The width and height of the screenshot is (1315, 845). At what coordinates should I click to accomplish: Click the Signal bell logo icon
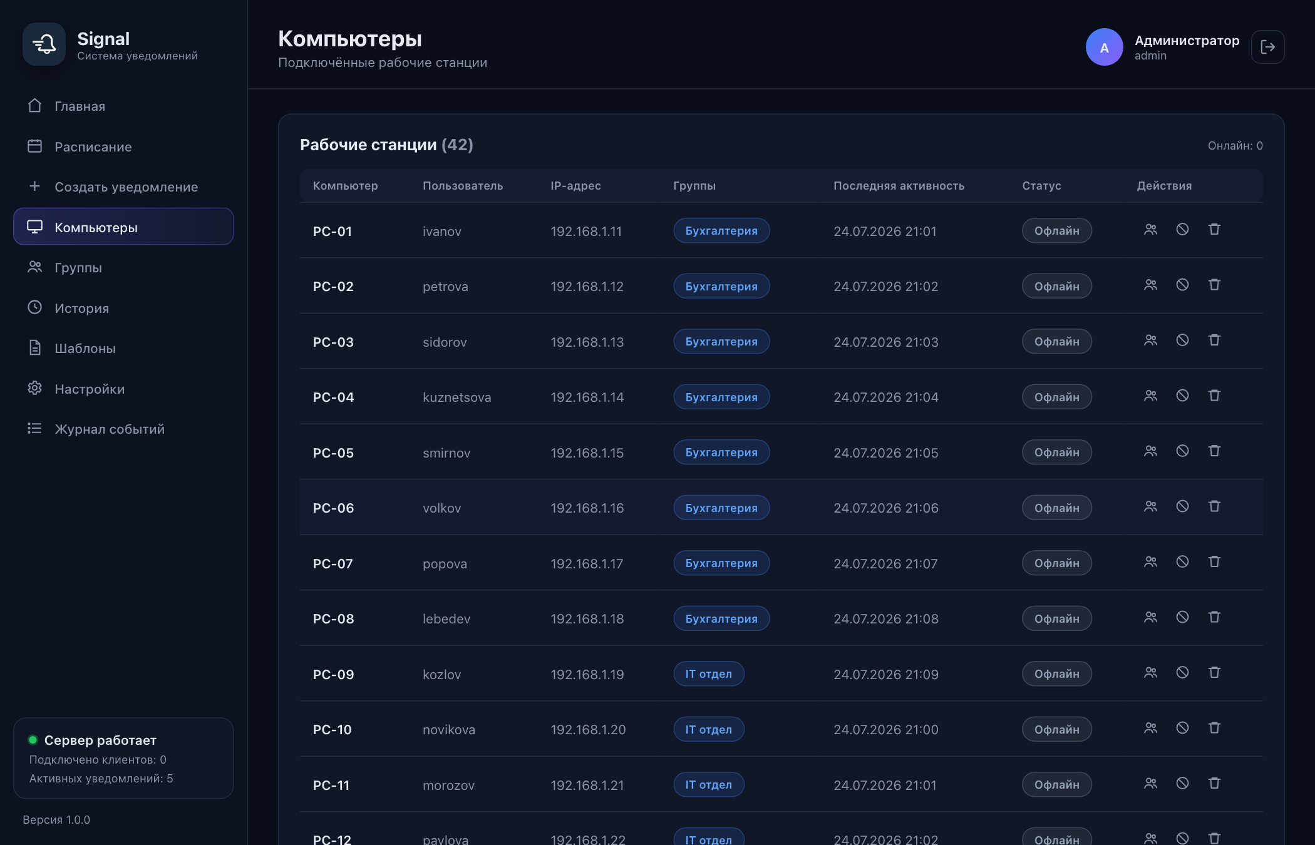[44, 44]
